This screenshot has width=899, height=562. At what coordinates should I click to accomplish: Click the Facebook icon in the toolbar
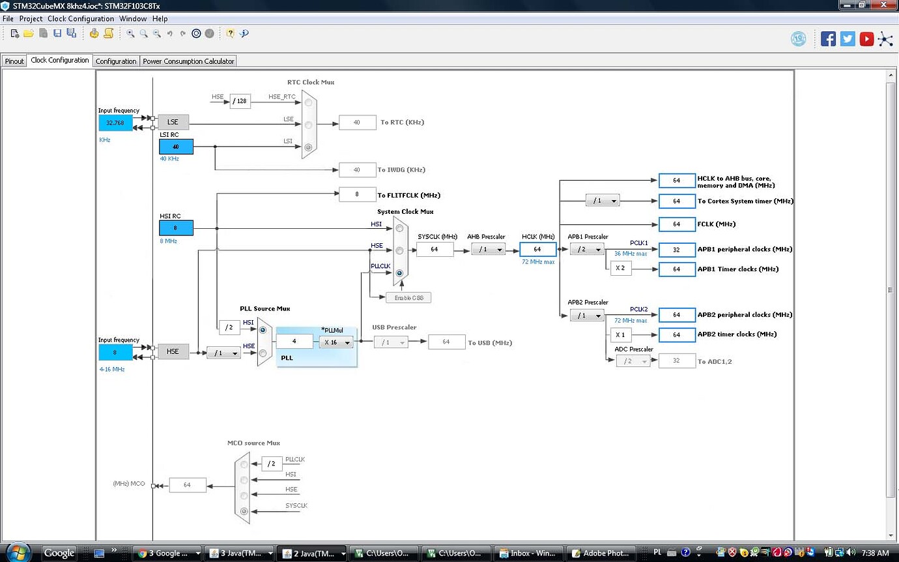click(x=828, y=38)
